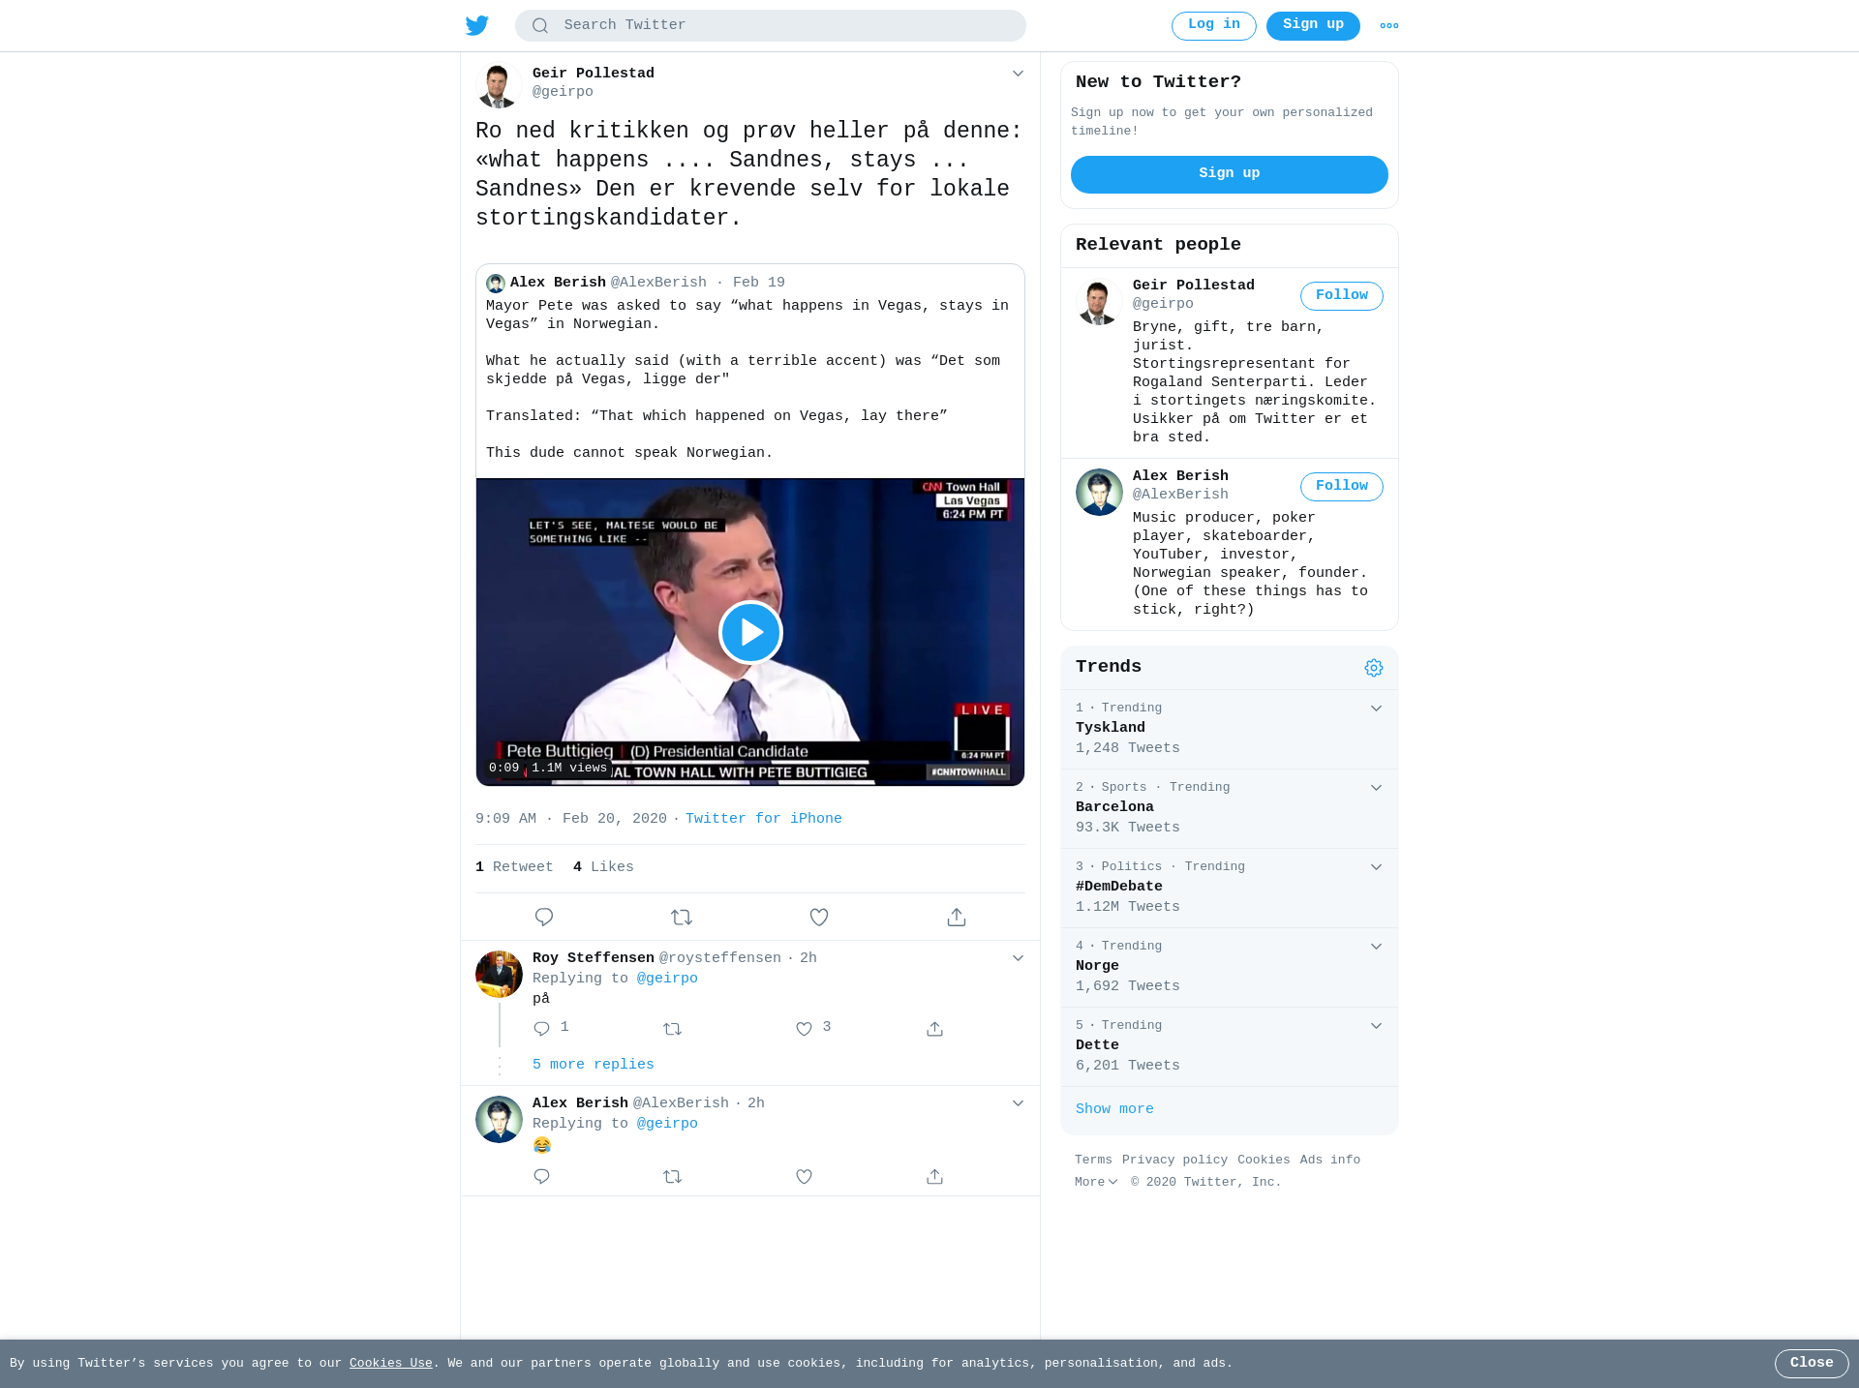The height and width of the screenshot is (1388, 1859).
Task: Open Twitter for iPhone link
Action: pyautogui.click(x=763, y=819)
